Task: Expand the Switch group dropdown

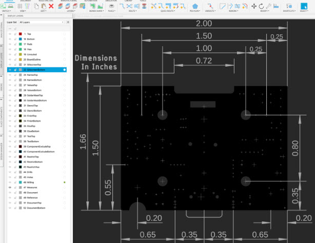Action: point(7,11)
